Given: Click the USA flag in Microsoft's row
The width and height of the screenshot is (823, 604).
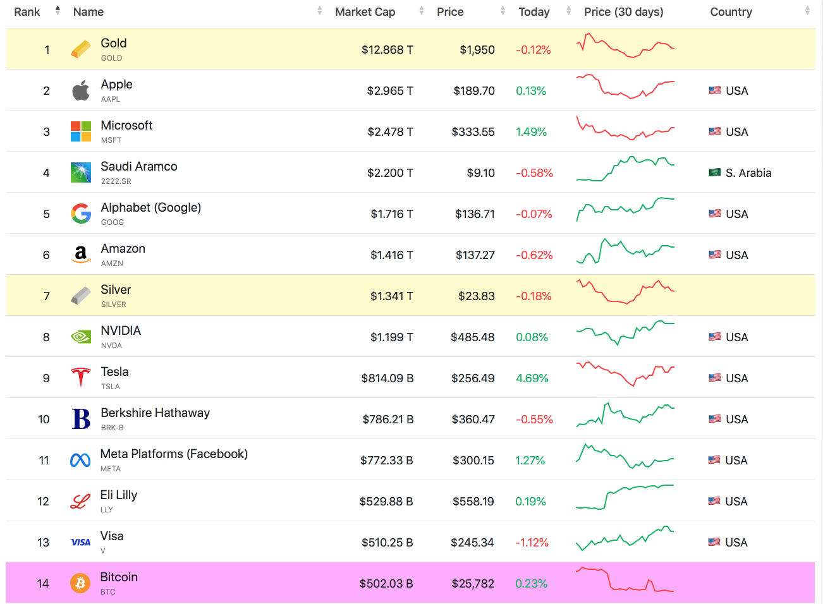Looking at the screenshot, I should click(715, 131).
